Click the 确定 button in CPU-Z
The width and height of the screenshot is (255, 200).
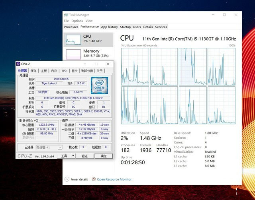(104, 156)
